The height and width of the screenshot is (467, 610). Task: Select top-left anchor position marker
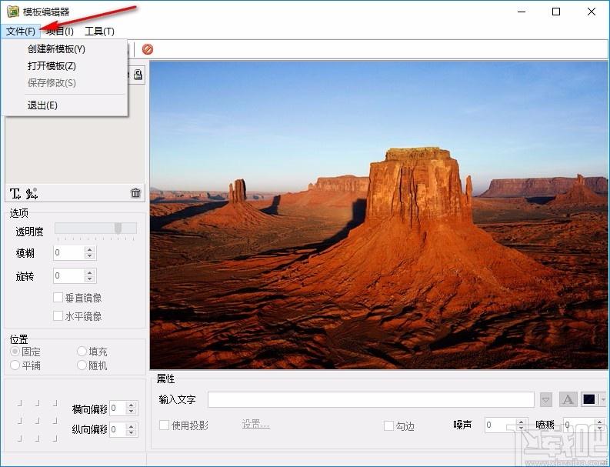point(19,403)
